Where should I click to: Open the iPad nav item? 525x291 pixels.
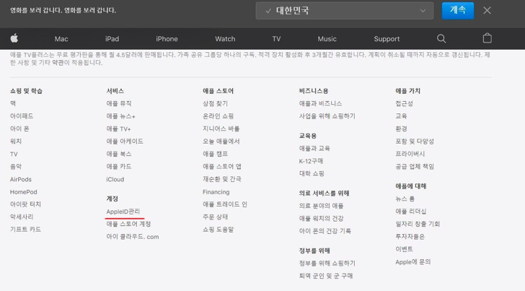(x=112, y=39)
